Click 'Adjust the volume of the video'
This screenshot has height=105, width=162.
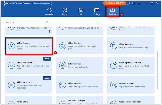(132, 87)
